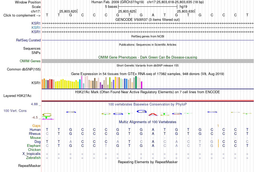Click the '5 bases' scale bar label
The height and width of the screenshot is (172, 254).
[x=111, y=7]
